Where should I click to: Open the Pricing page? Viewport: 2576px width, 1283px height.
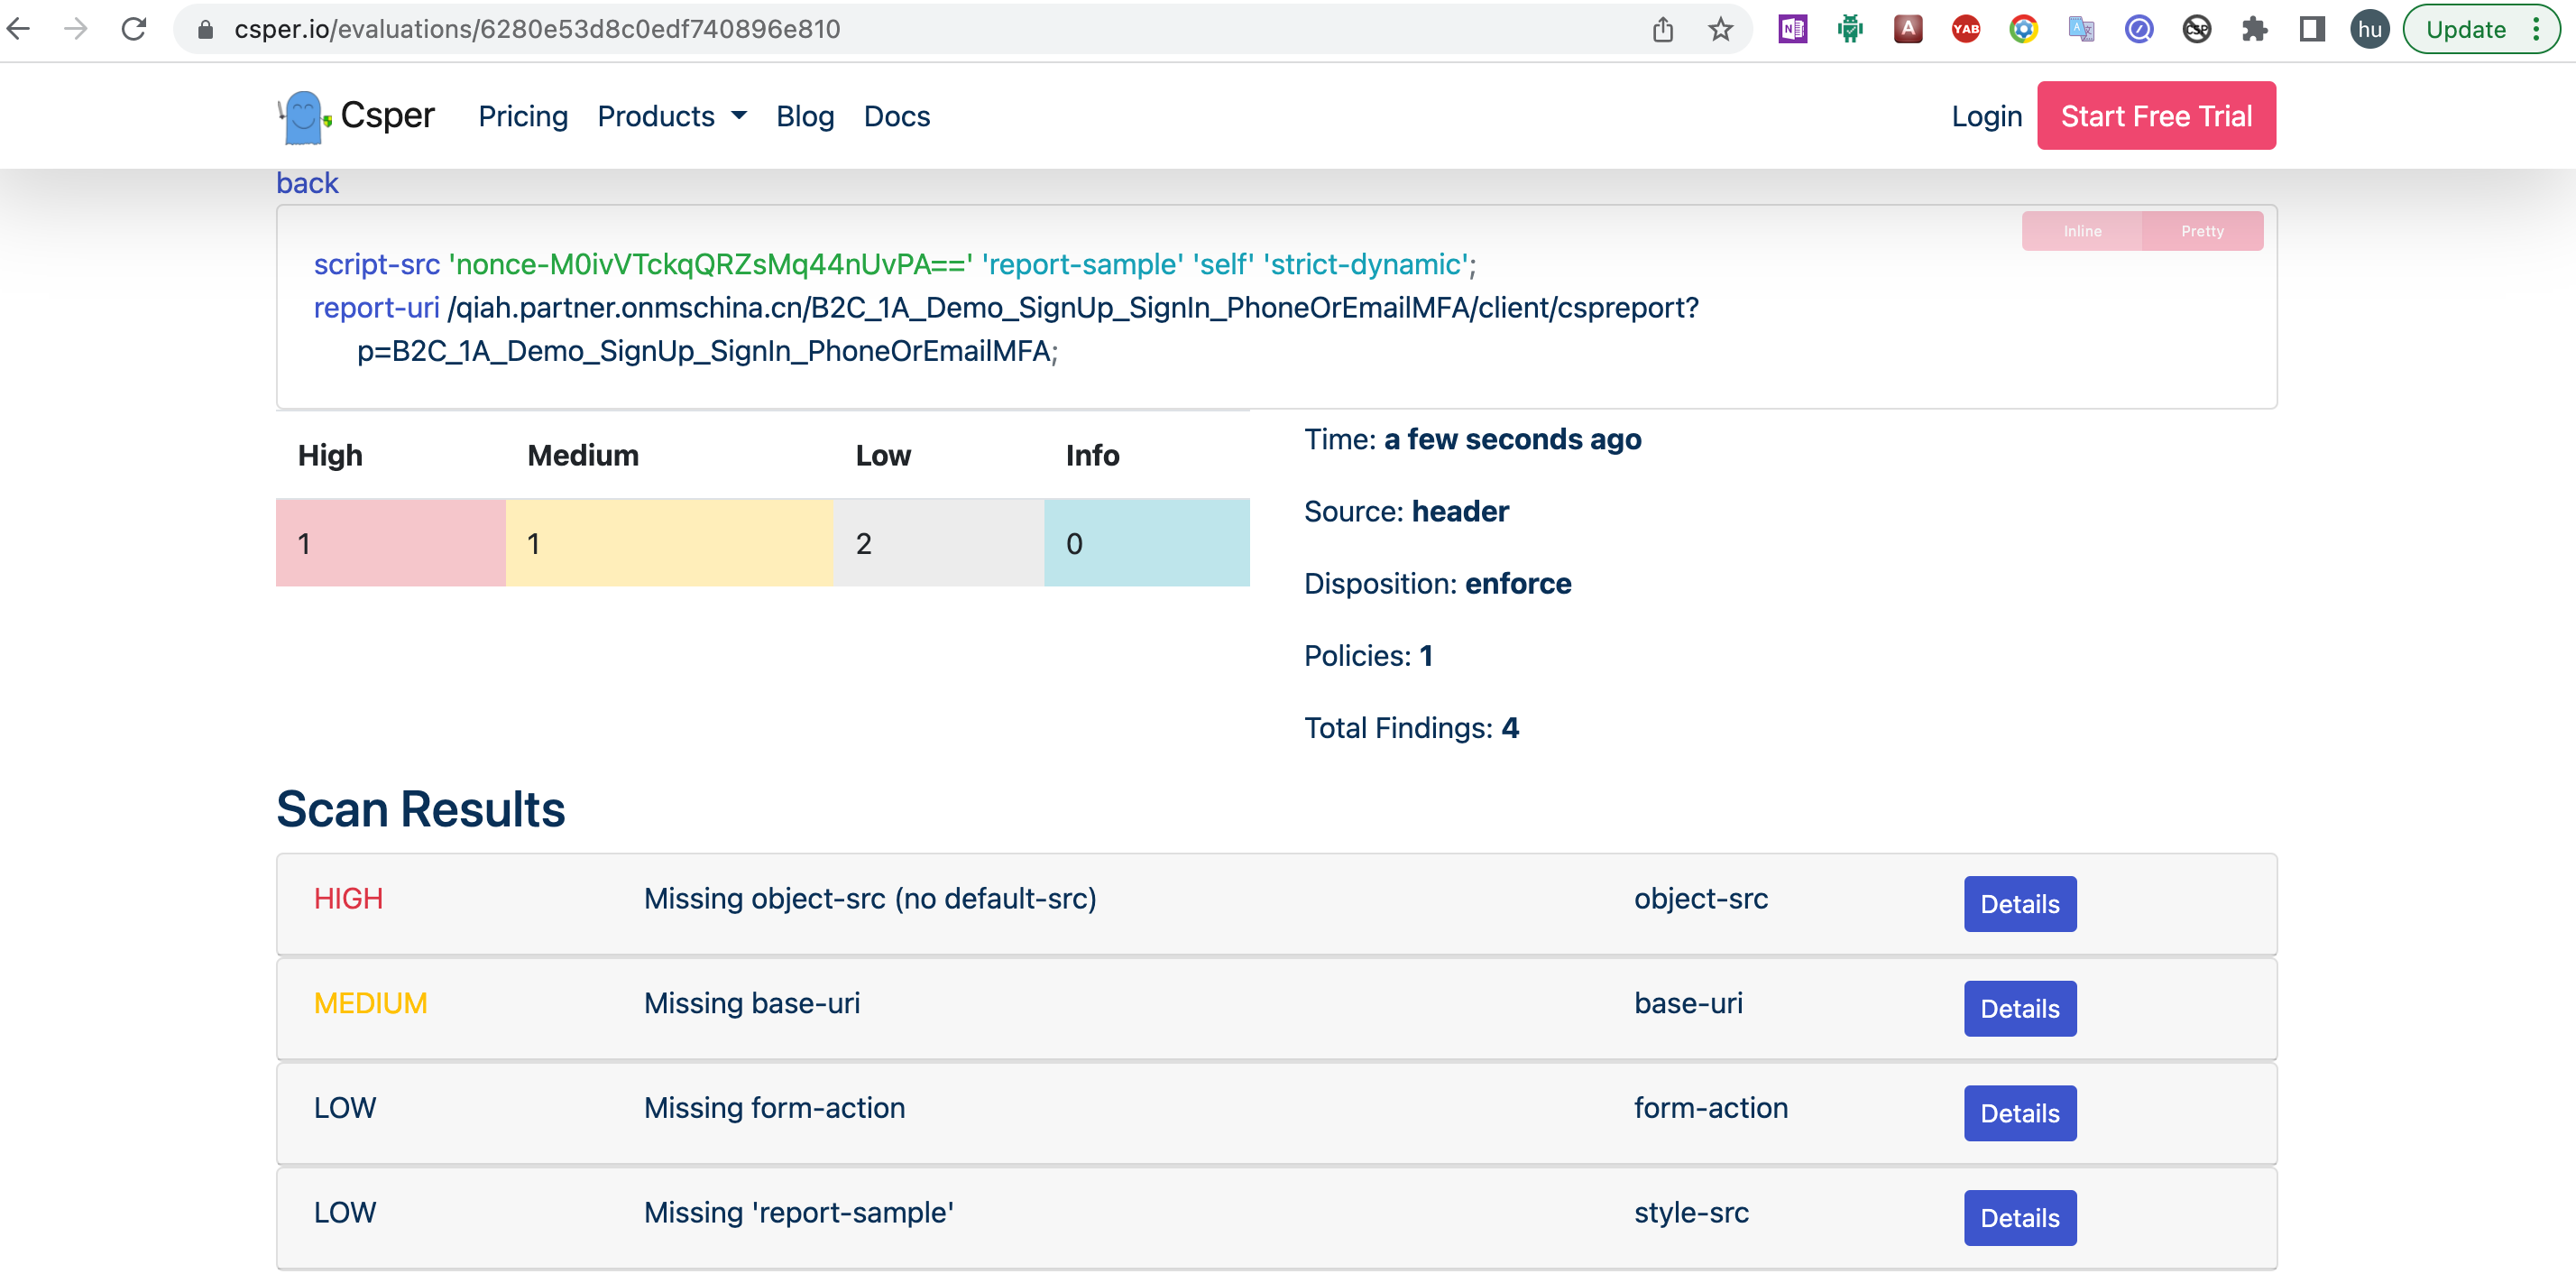click(x=523, y=116)
